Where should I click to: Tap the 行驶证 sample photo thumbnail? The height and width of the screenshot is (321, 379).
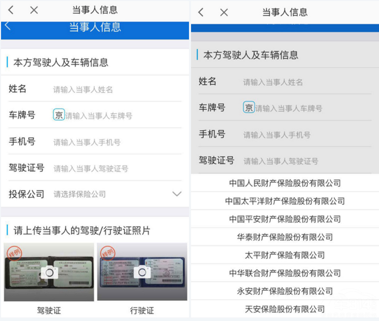click(x=142, y=272)
